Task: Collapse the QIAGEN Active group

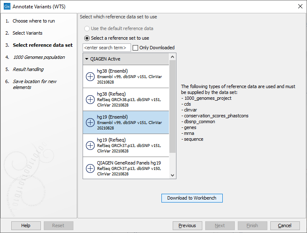Action: [x=87, y=59]
